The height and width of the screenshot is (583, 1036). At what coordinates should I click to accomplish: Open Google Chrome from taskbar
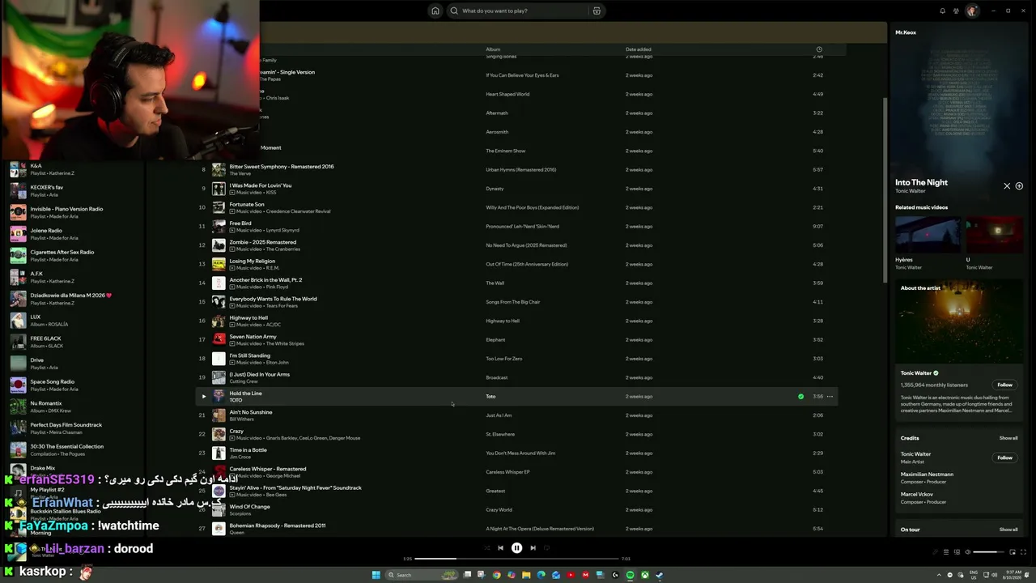(496, 575)
